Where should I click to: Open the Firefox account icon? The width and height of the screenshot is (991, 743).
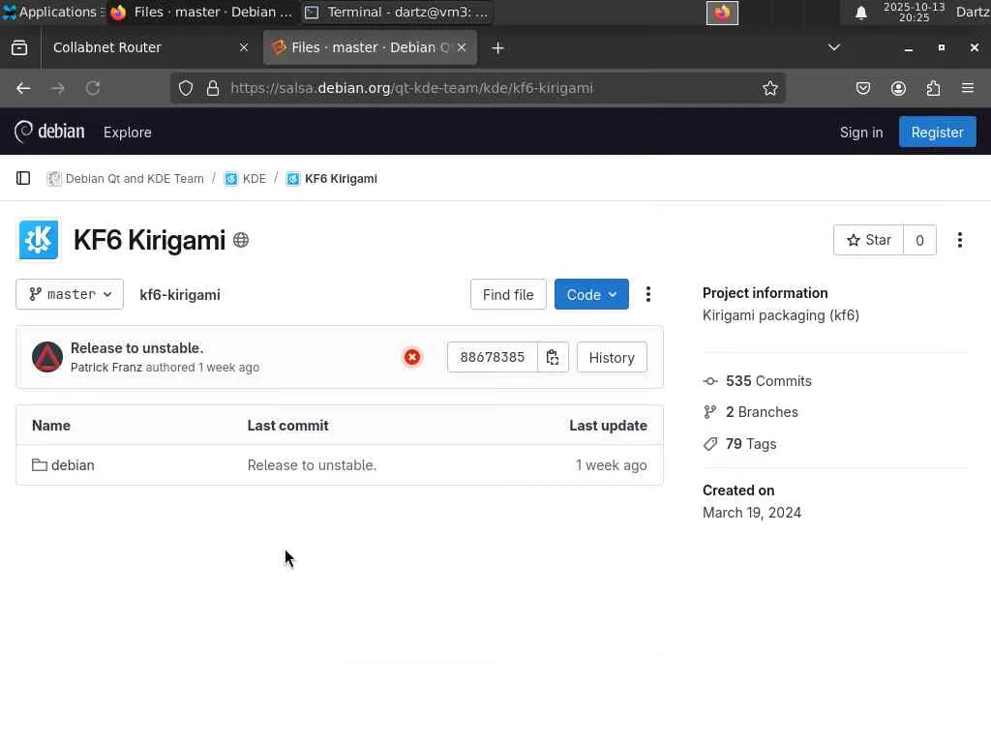[x=898, y=88]
